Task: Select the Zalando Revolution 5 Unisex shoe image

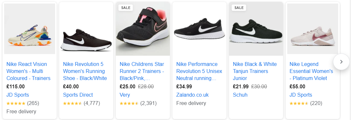Action: pos(199,29)
